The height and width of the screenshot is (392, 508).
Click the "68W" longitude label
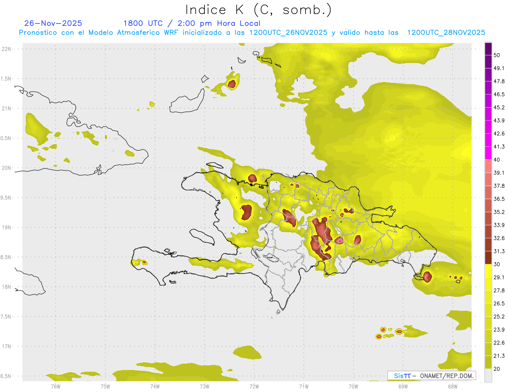point(453,386)
